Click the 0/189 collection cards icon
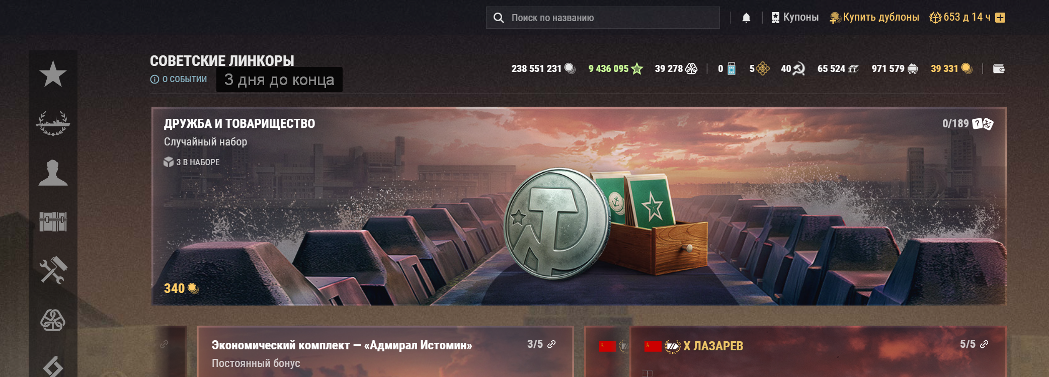This screenshot has width=1049, height=377. (x=983, y=124)
